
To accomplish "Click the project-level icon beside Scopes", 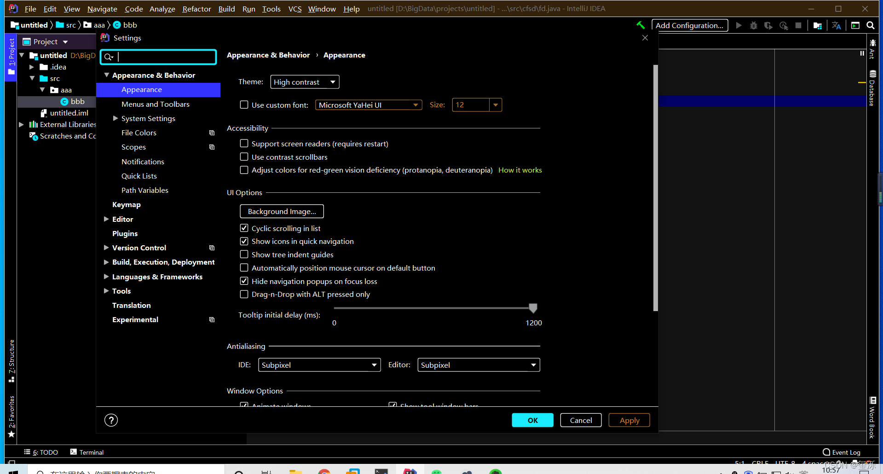I will click(x=212, y=147).
